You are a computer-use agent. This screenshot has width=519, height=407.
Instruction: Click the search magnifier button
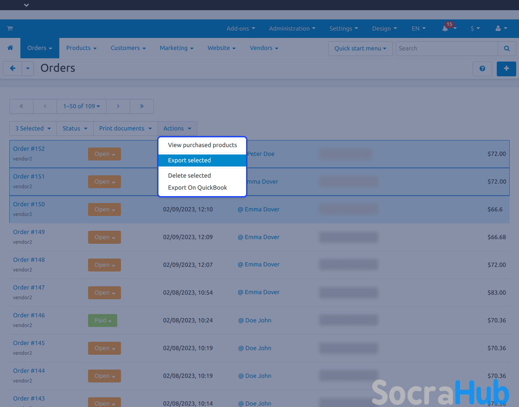(507, 49)
